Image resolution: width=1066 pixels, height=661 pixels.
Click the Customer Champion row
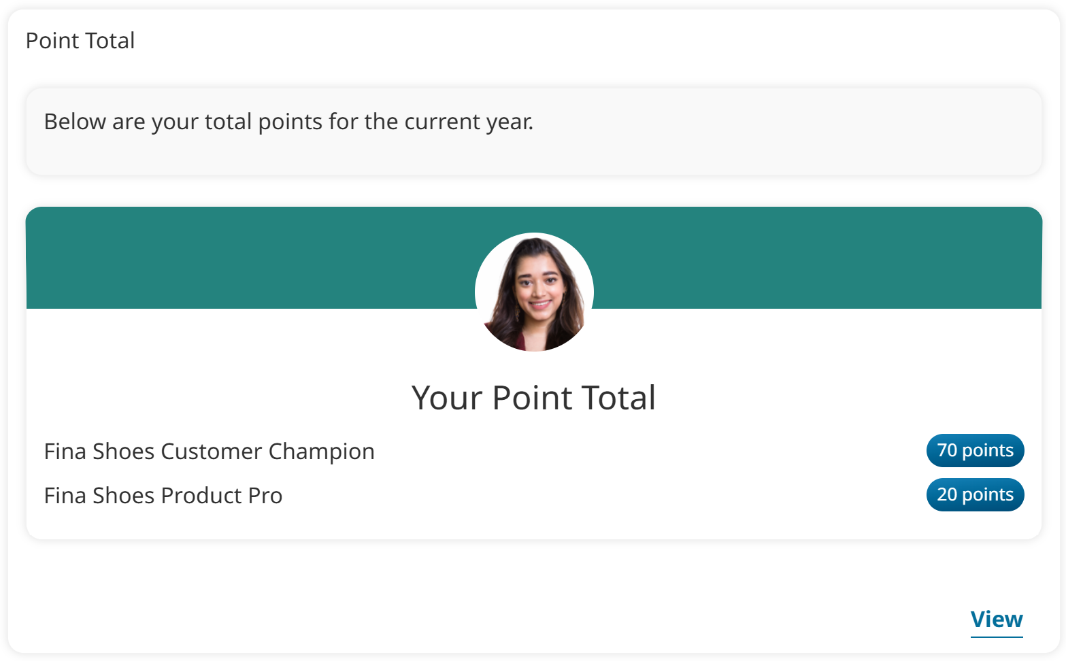(x=476, y=451)
